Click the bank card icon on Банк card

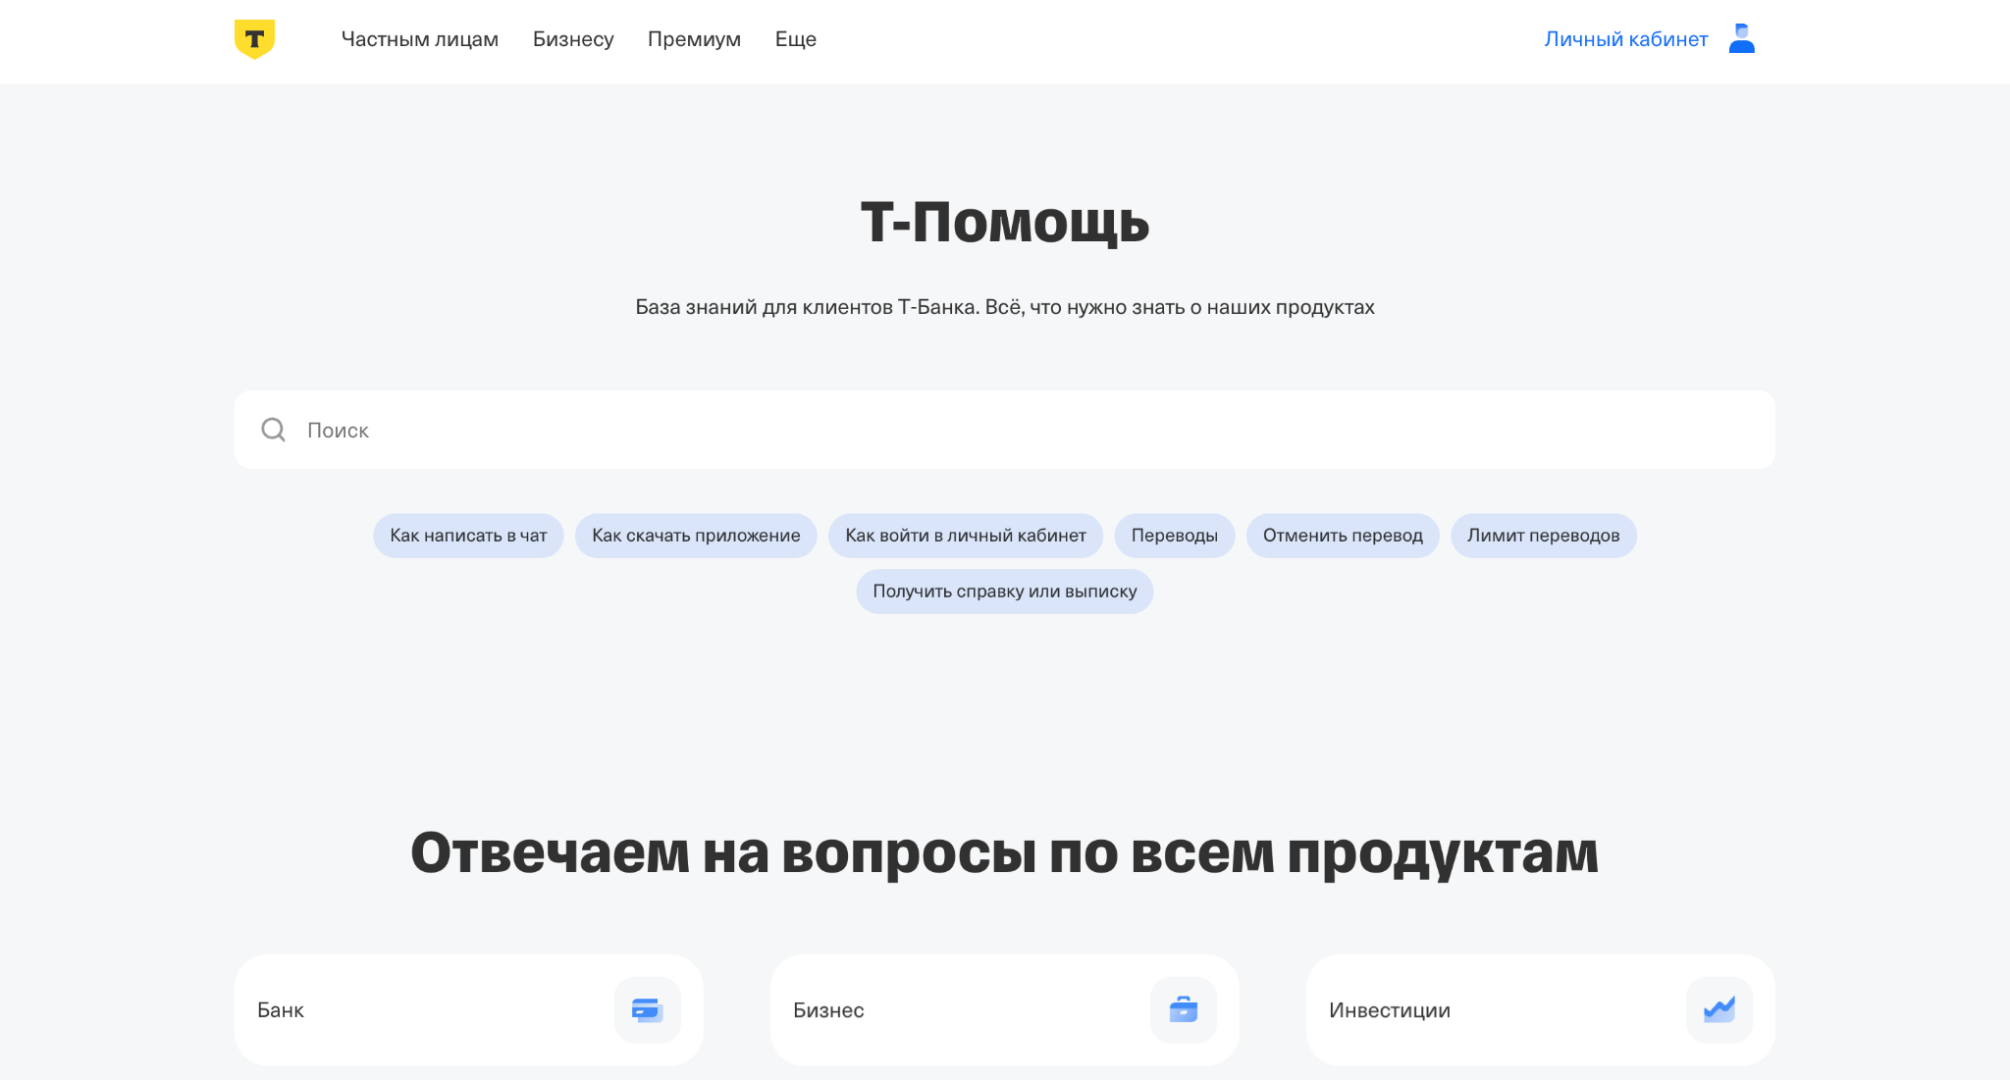[647, 1009]
